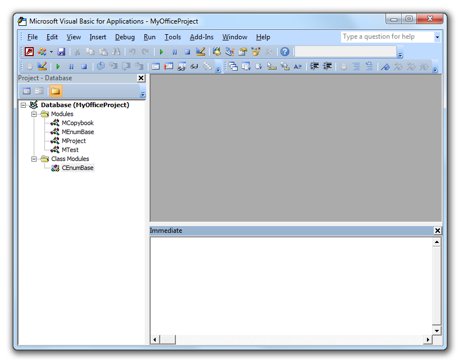Viewport: 463px width, 363px height.
Task: Open the Insert Module dropdown arrow
Action: click(x=51, y=52)
